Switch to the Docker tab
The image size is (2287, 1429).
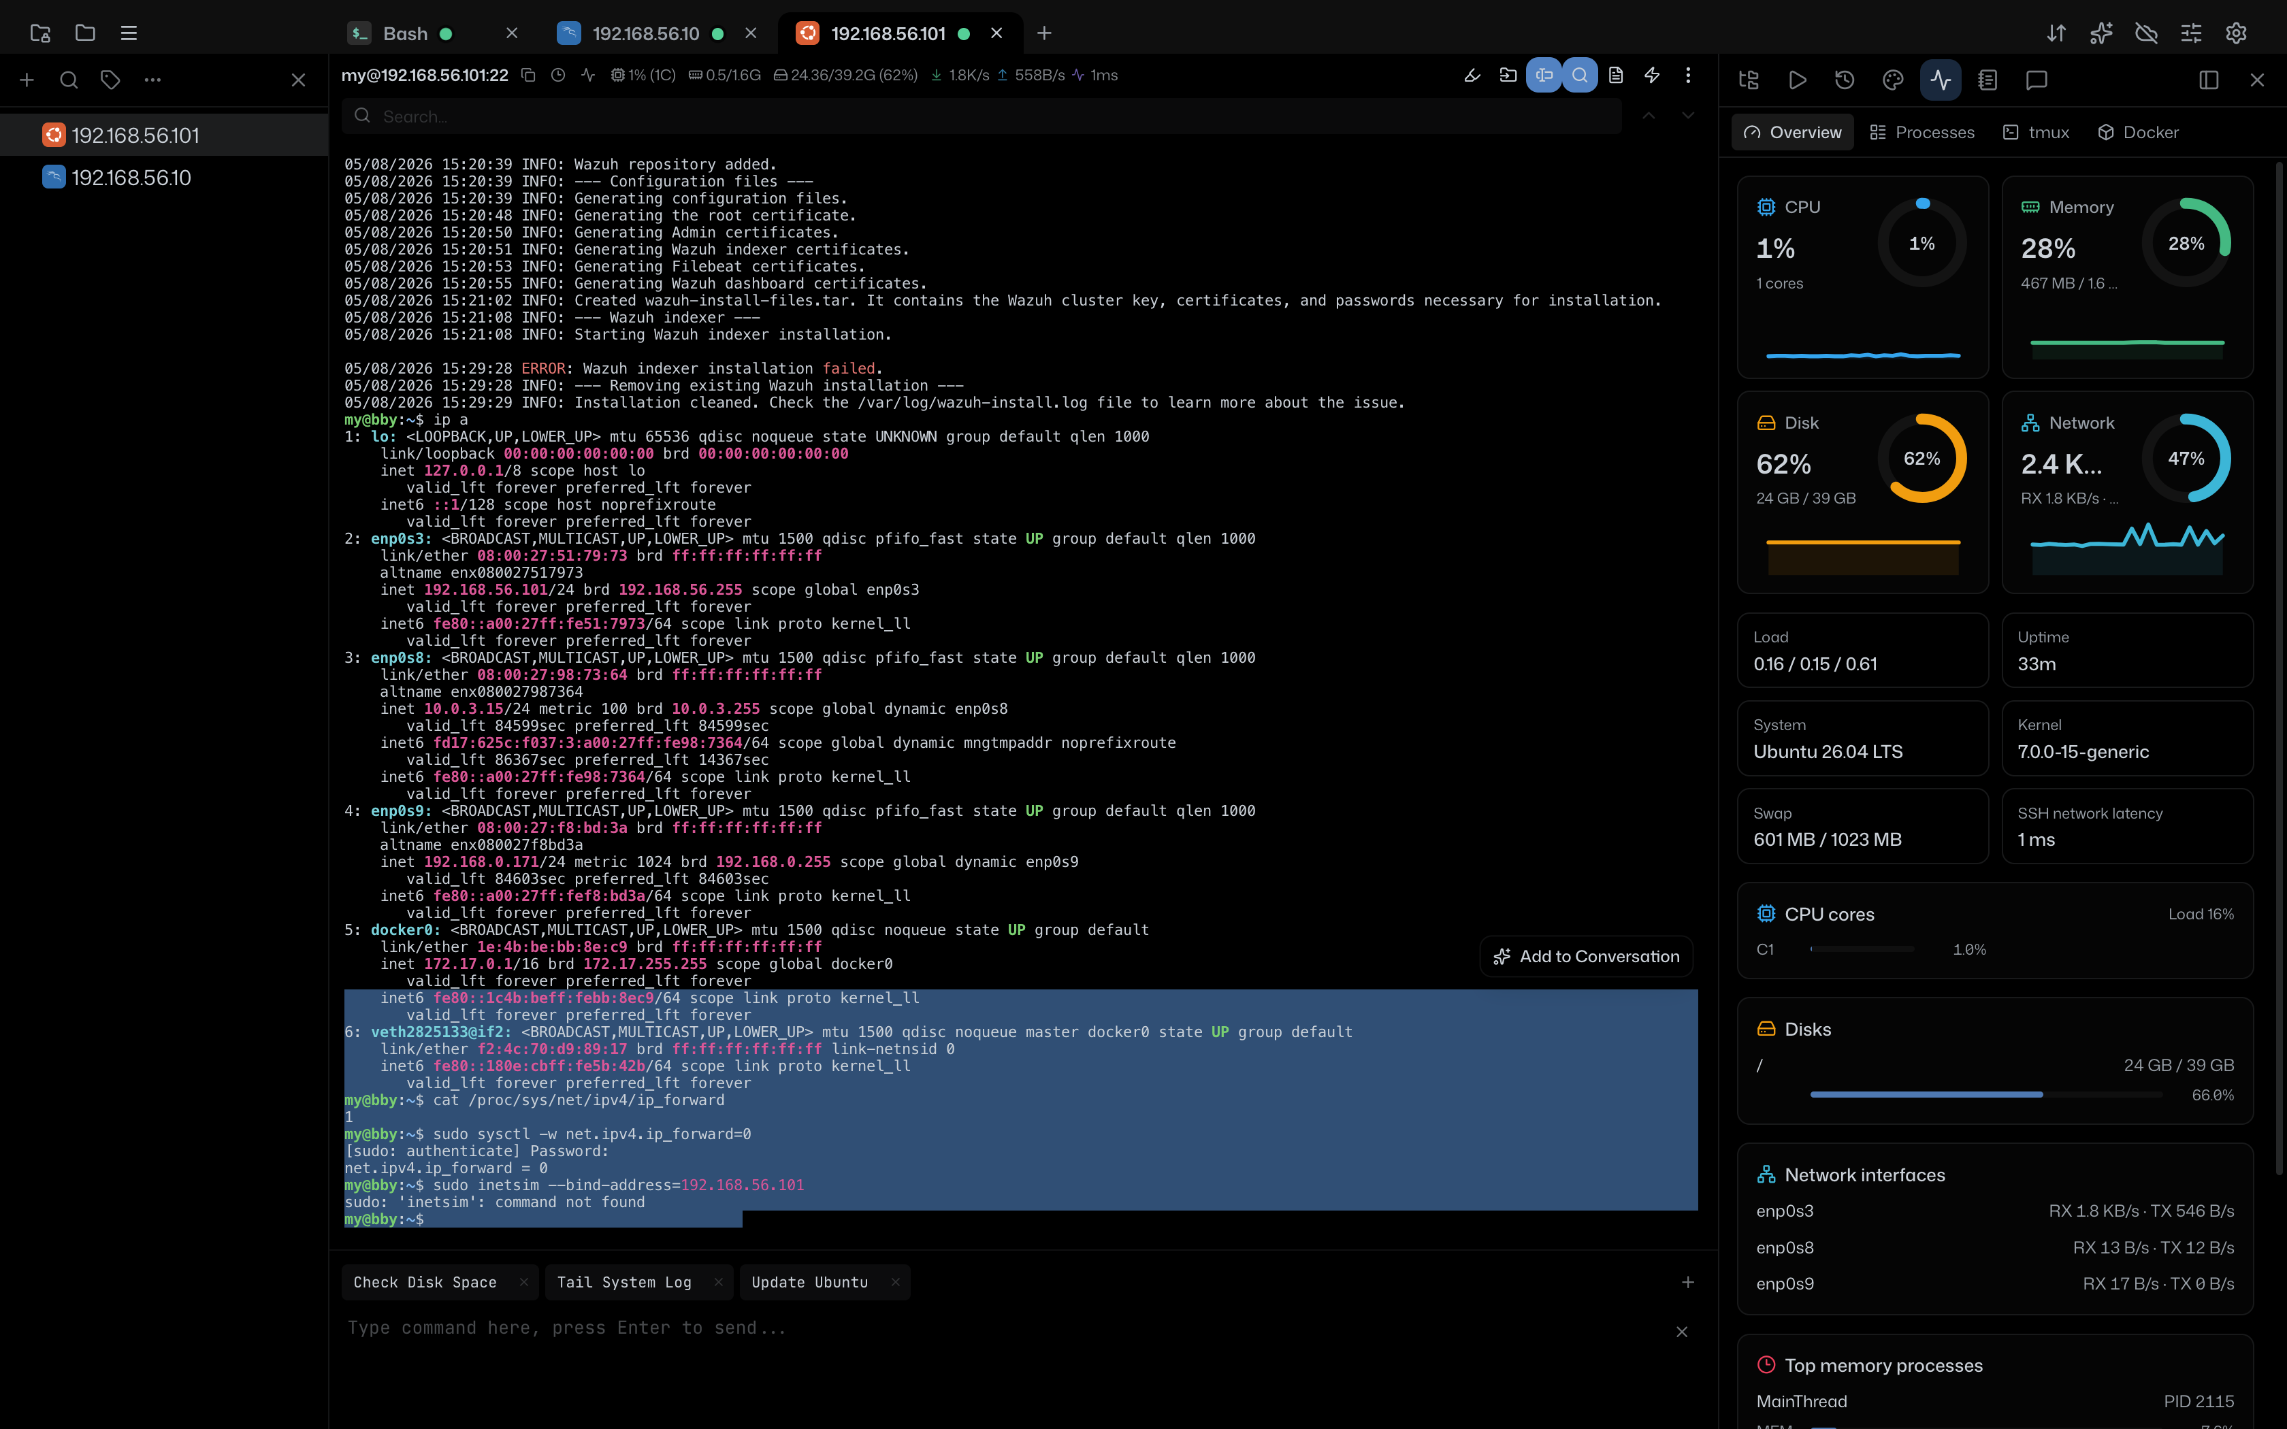click(2139, 132)
